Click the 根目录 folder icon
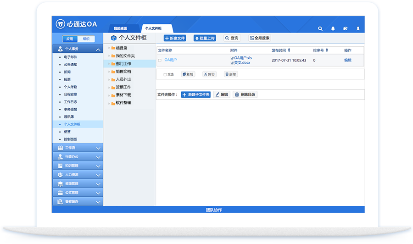The image size is (413, 244). coord(113,48)
